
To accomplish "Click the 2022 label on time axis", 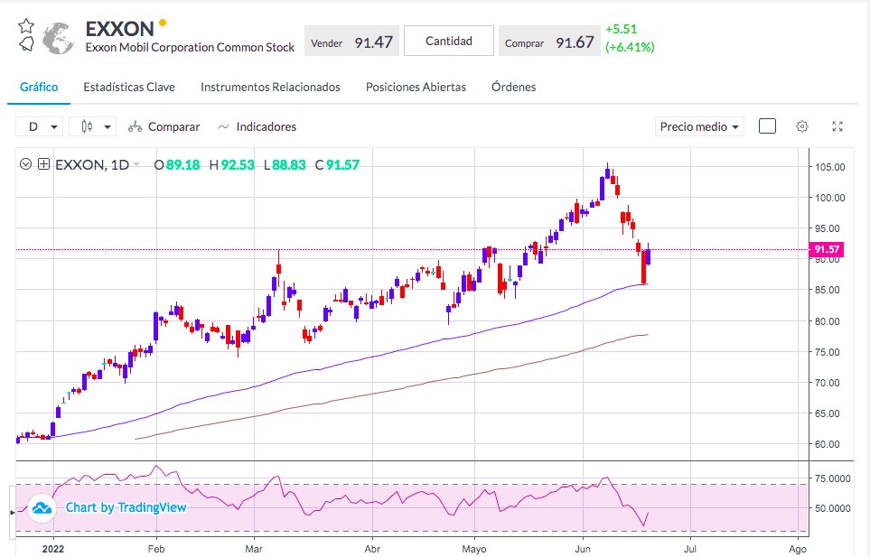I will point(53,549).
